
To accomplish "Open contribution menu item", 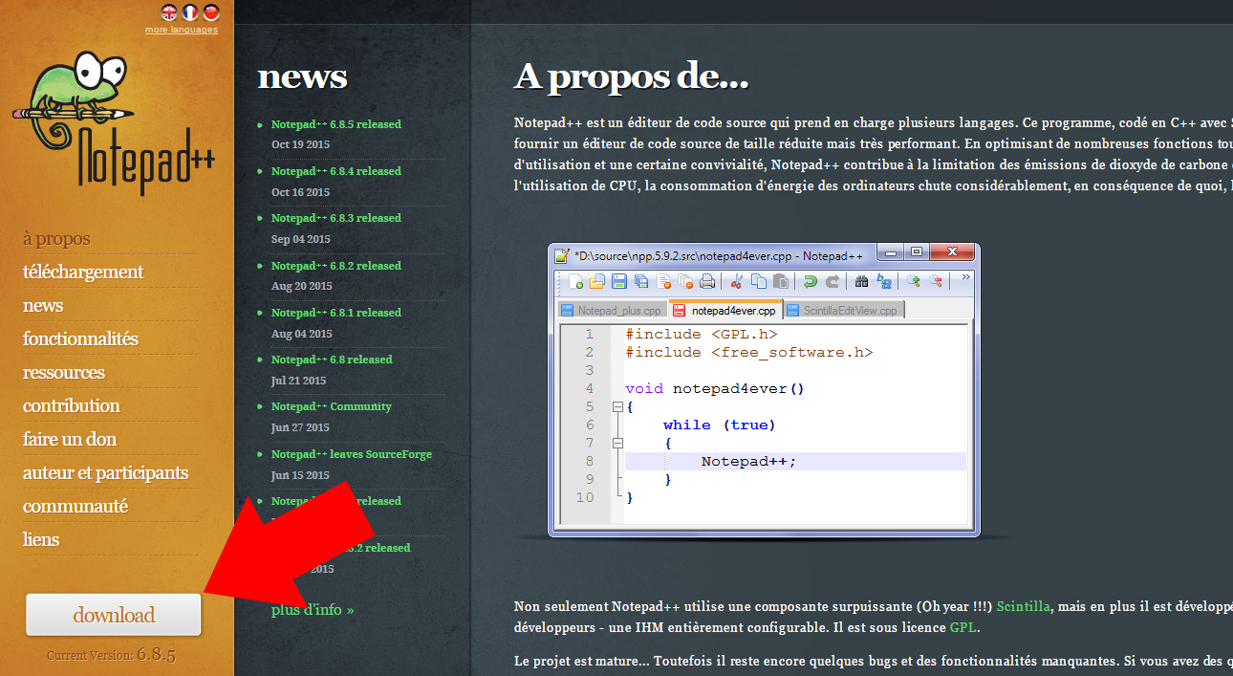I will point(72,405).
